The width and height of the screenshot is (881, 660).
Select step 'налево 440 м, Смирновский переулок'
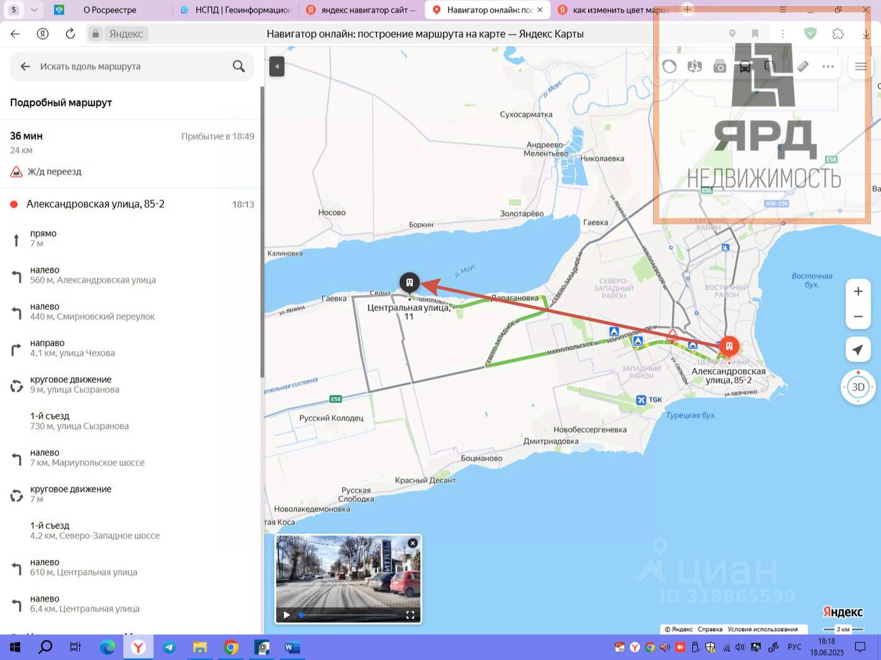[132, 311]
